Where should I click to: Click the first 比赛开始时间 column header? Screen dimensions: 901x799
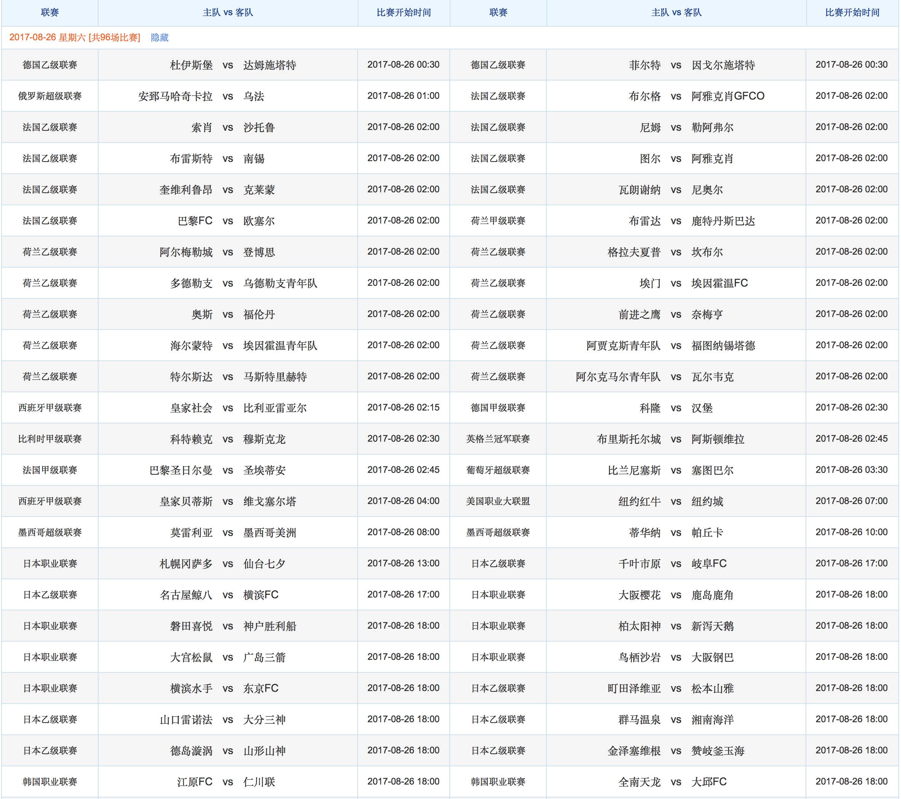(x=404, y=12)
